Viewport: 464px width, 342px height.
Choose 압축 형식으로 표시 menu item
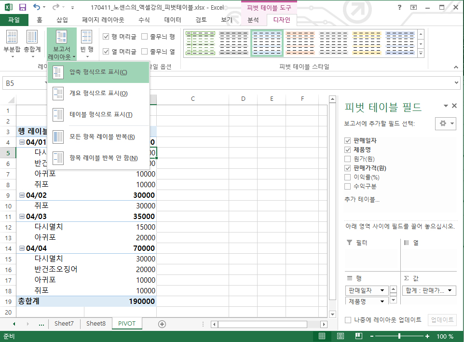[98, 72]
